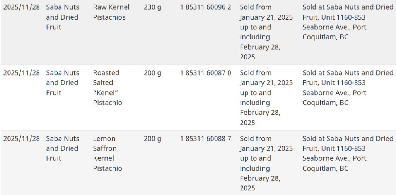
Task: Click the sold-from dates for Lemon Saffron pistachio
Action: pyautogui.click(x=266, y=163)
